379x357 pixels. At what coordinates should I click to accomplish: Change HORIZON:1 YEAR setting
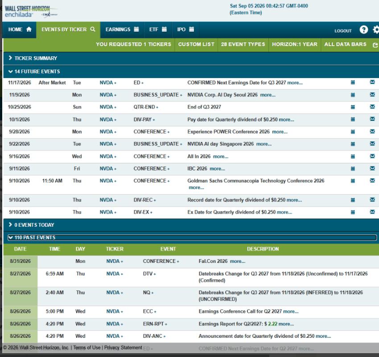[x=295, y=44]
